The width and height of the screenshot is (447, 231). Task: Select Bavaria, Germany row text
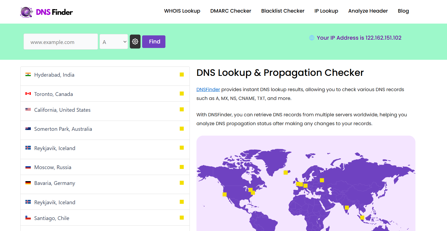[x=55, y=183]
